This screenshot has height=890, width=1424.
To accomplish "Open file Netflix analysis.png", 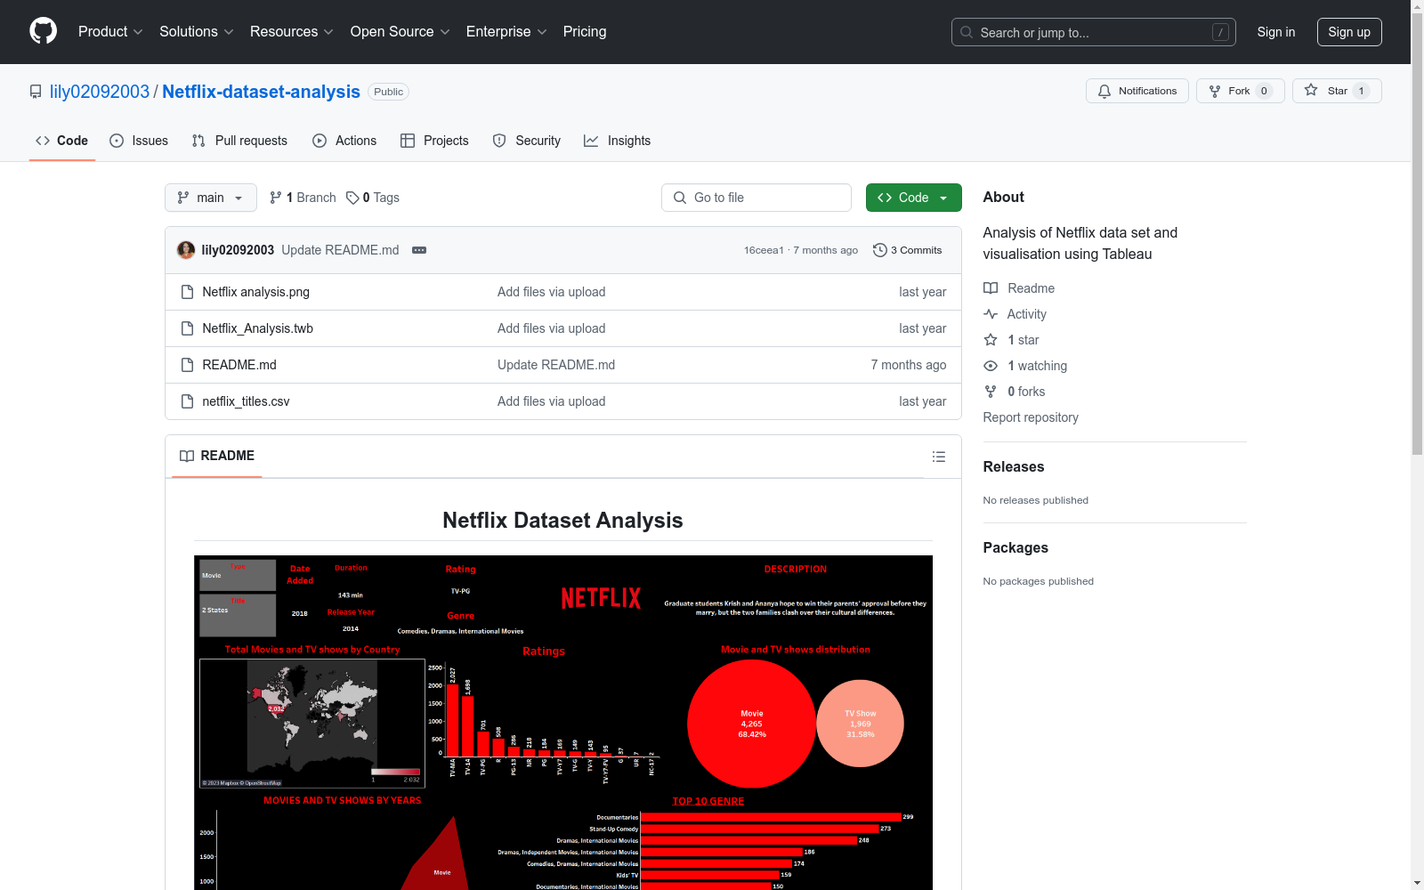I will pos(255,292).
